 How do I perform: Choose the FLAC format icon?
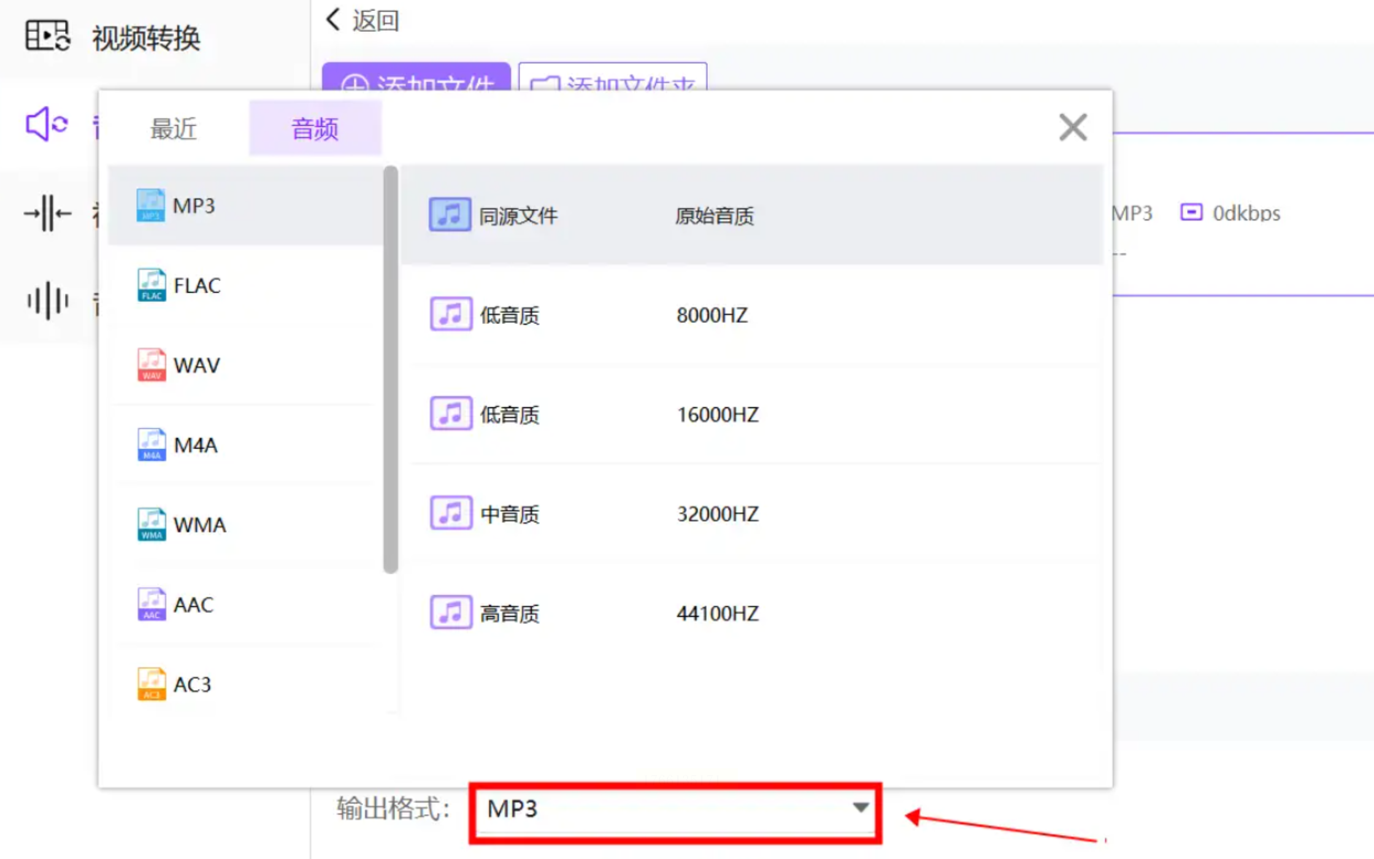(151, 285)
